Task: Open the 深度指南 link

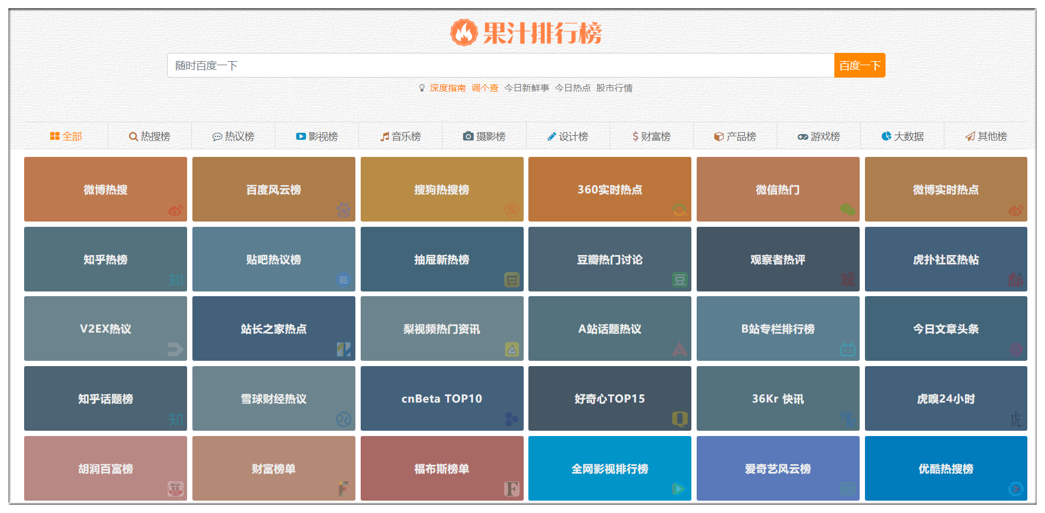Action: coord(448,88)
